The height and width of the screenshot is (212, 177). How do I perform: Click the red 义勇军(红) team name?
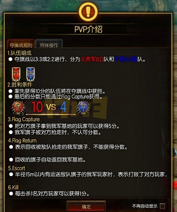click(x=92, y=59)
